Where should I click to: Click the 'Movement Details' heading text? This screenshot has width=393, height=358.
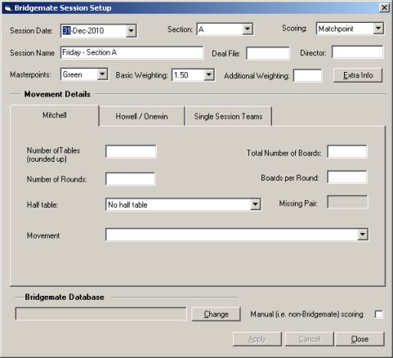point(57,94)
